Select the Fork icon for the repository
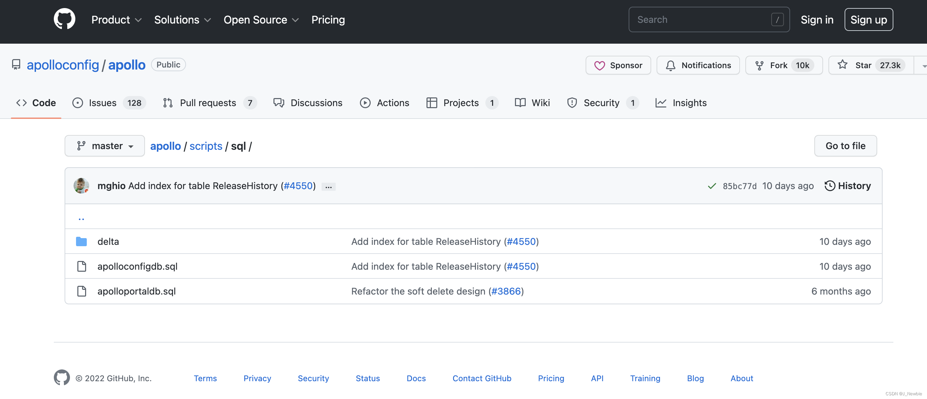The width and height of the screenshot is (927, 399). pos(759,65)
